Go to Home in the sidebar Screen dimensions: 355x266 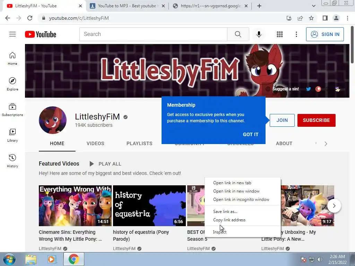12,59
